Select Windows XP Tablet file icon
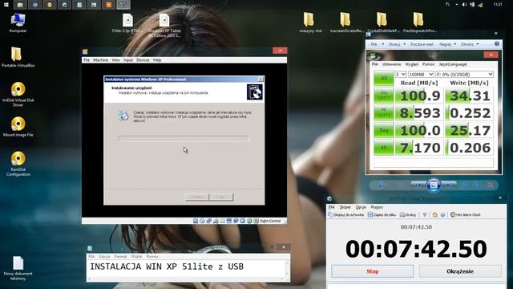513x289 pixels. click(x=164, y=25)
